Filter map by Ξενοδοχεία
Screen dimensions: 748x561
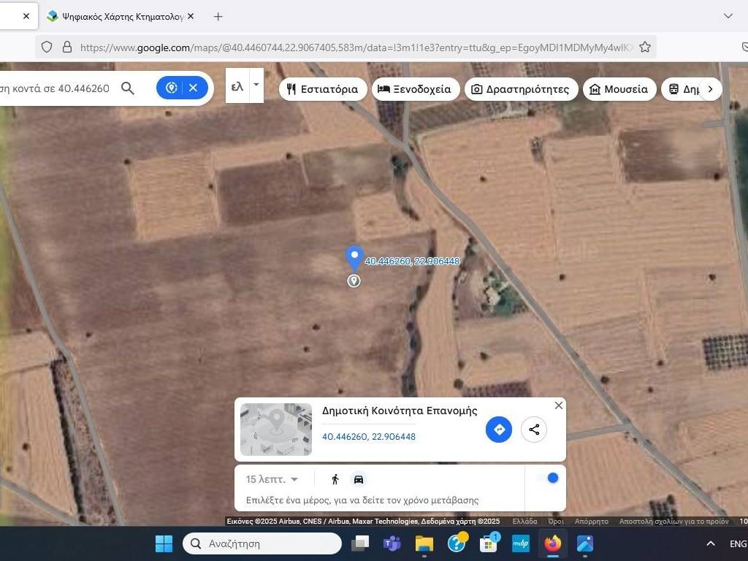click(416, 89)
